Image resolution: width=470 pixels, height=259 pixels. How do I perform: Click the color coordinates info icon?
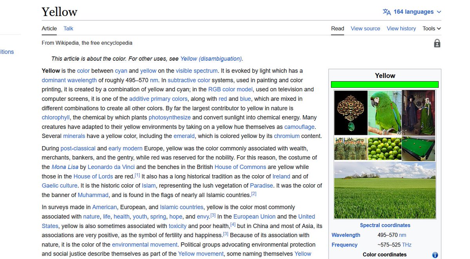pyautogui.click(x=435, y=255)
